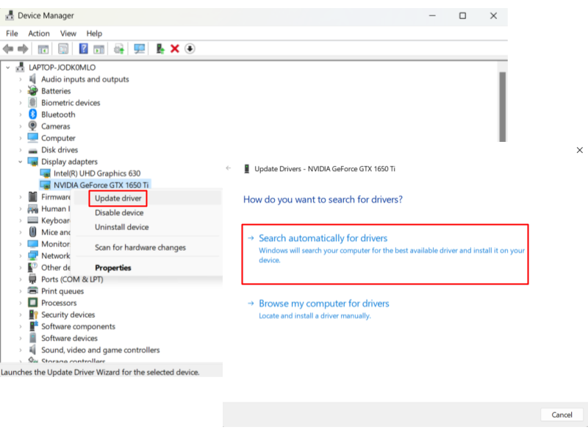Screen dimensions: 588x441
Task: Select the Ports (COM & LPT) category
Action: click(72, 279)
